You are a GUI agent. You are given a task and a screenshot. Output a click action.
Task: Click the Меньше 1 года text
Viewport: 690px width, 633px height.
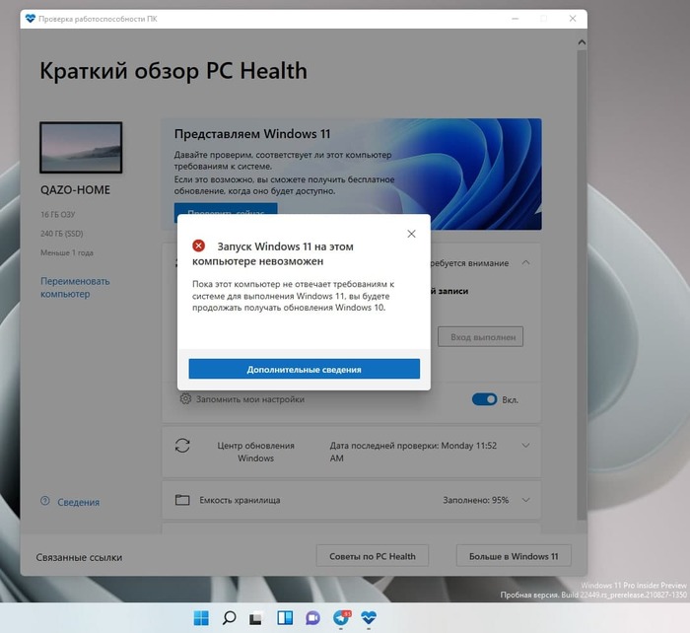(x=67, y=252)
